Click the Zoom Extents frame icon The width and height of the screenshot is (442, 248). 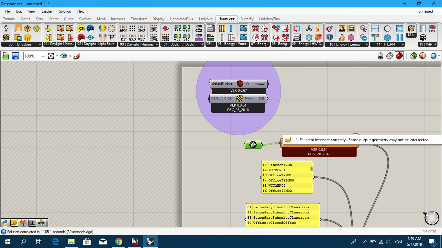pos(50,56)
